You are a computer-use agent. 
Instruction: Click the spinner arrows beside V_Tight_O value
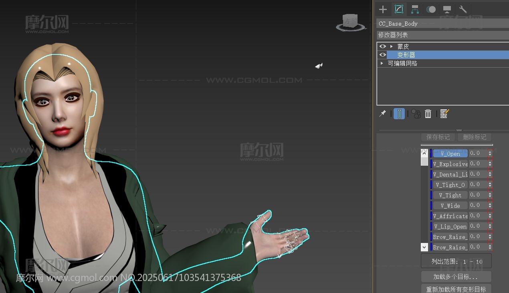[x=490, y=185]
